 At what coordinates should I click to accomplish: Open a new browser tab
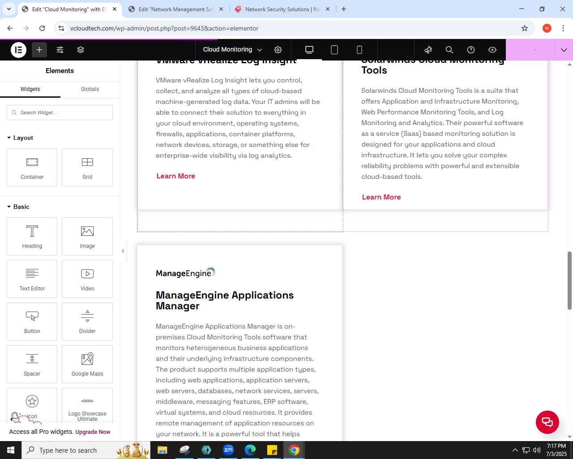click(x=344, y=9)
